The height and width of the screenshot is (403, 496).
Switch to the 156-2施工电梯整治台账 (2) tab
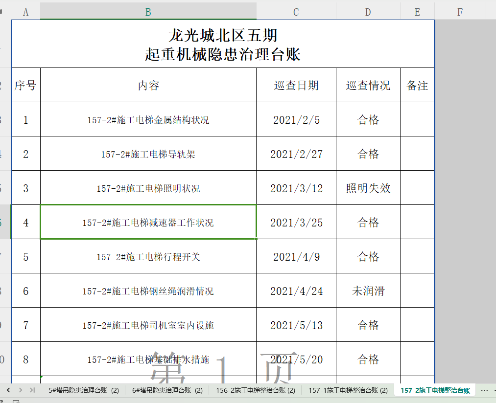point(256,390)
